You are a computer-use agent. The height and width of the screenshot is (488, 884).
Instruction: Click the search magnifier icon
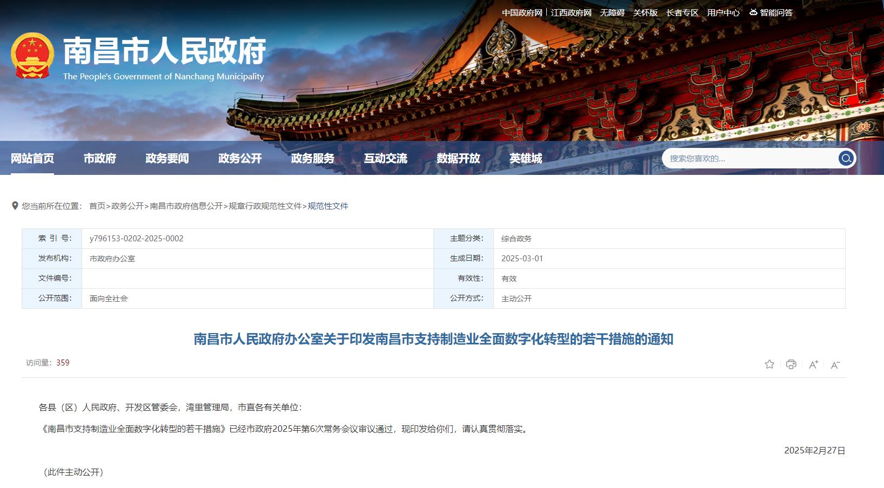click(x=846, y=158)
